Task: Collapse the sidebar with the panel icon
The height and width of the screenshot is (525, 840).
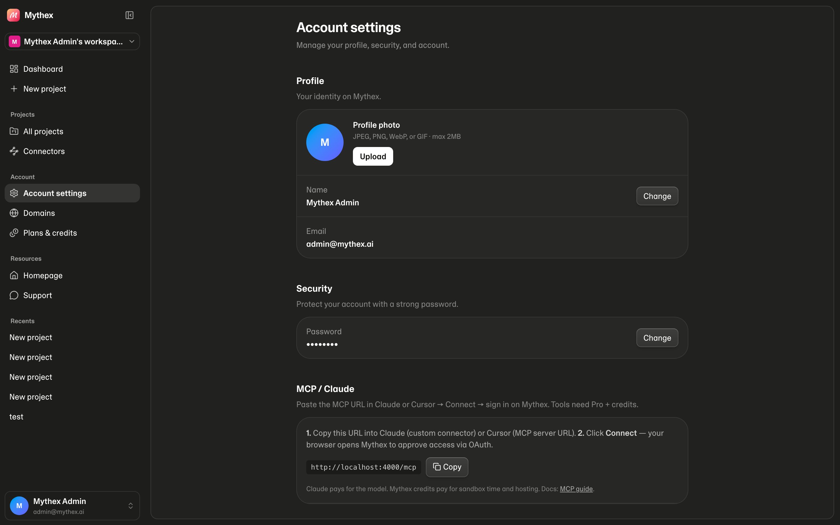Action: point(129,15)
